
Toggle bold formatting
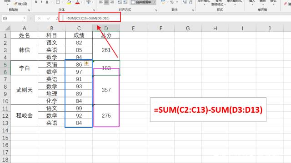[x=36, y=2]
